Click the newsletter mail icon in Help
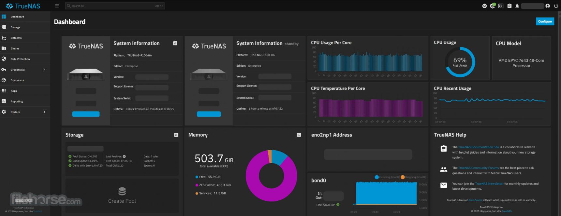Screen dimensions: 561x216 pyautogui.click(x=444, y=185)
